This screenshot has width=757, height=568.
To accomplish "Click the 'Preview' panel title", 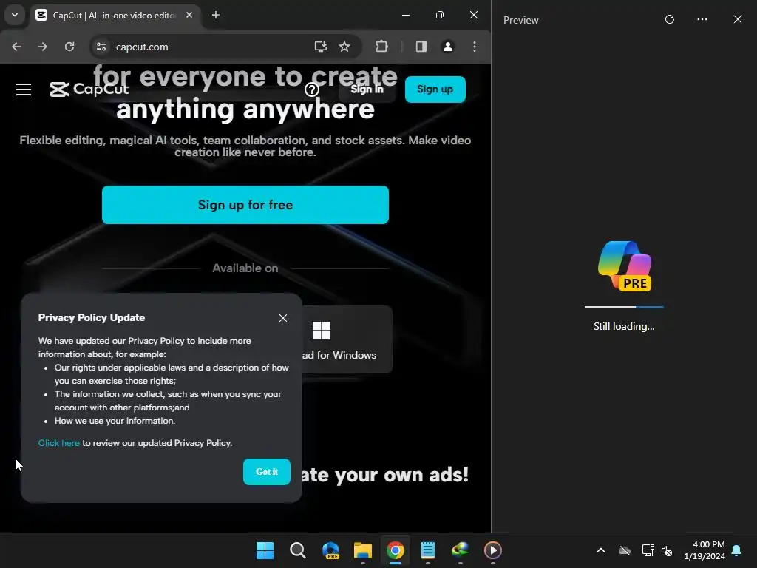I will 521,20.
